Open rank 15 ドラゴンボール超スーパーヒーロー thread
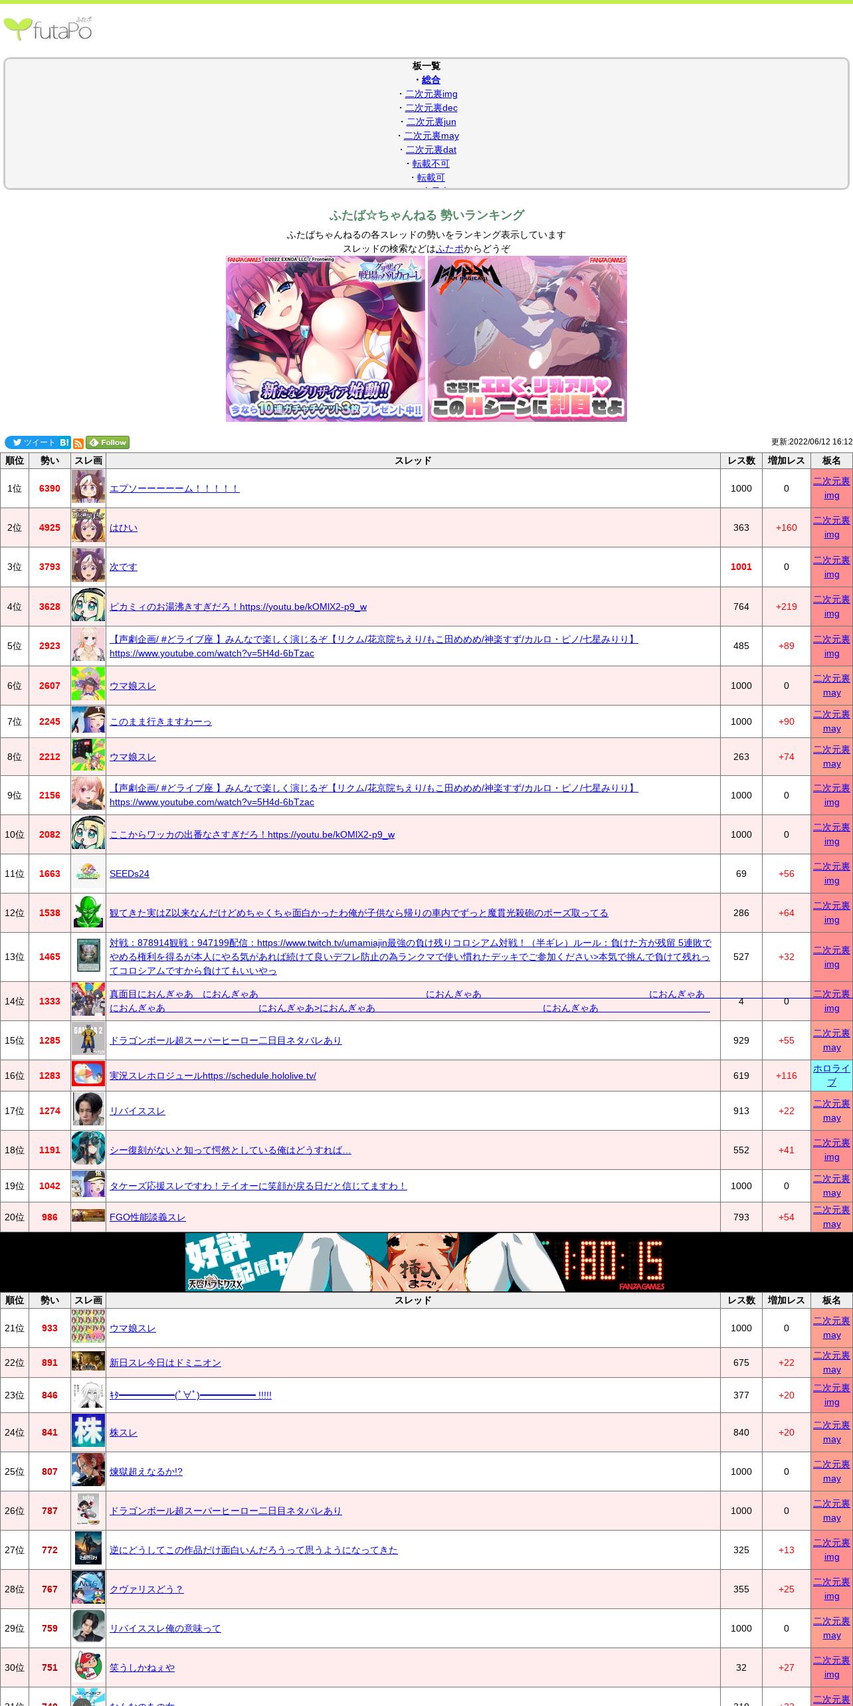853x1706 pixels. point(226,1040)
